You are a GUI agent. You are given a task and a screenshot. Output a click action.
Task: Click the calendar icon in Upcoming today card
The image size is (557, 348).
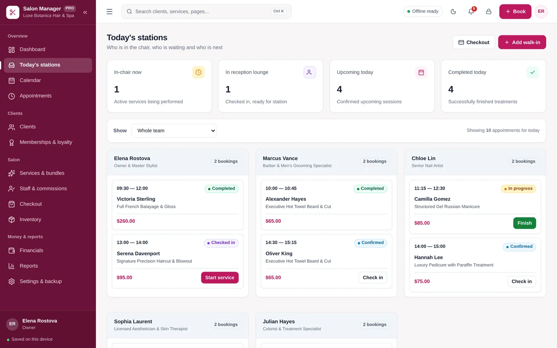(x=421, y=72)
